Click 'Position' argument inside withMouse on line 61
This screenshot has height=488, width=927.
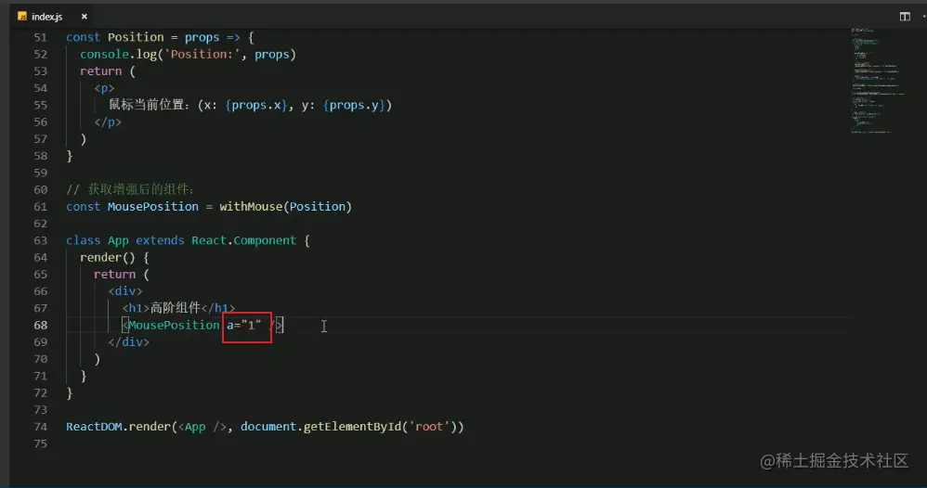318,207
